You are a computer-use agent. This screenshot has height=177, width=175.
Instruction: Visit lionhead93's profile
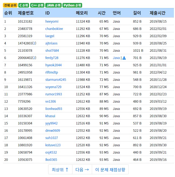(x=54, y=109)
